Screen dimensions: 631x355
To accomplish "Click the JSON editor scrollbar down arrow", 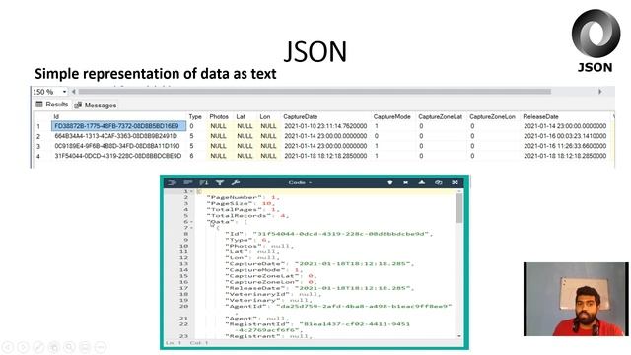I will click(459, 335).
